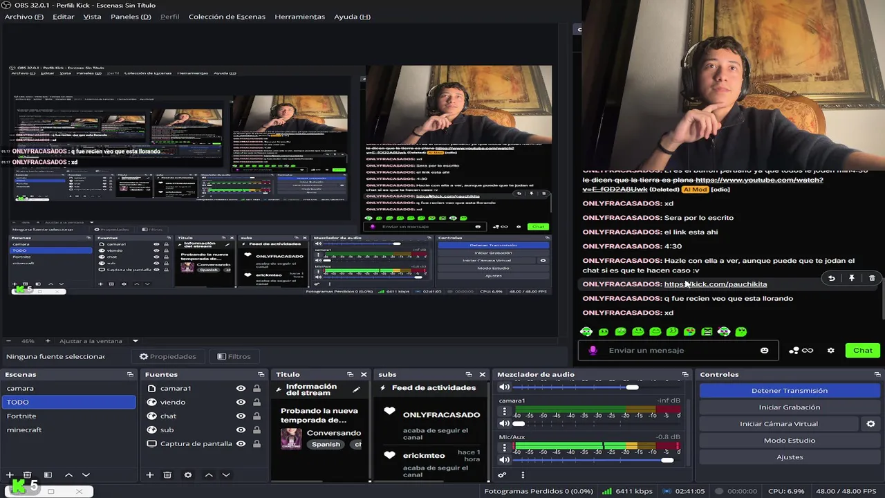Select the minecraft scene
The width and height of the screenshot is (885, 498).
(68, 430)
